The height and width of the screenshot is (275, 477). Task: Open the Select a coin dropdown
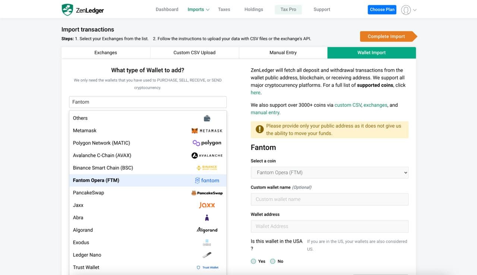click(329, 173)
